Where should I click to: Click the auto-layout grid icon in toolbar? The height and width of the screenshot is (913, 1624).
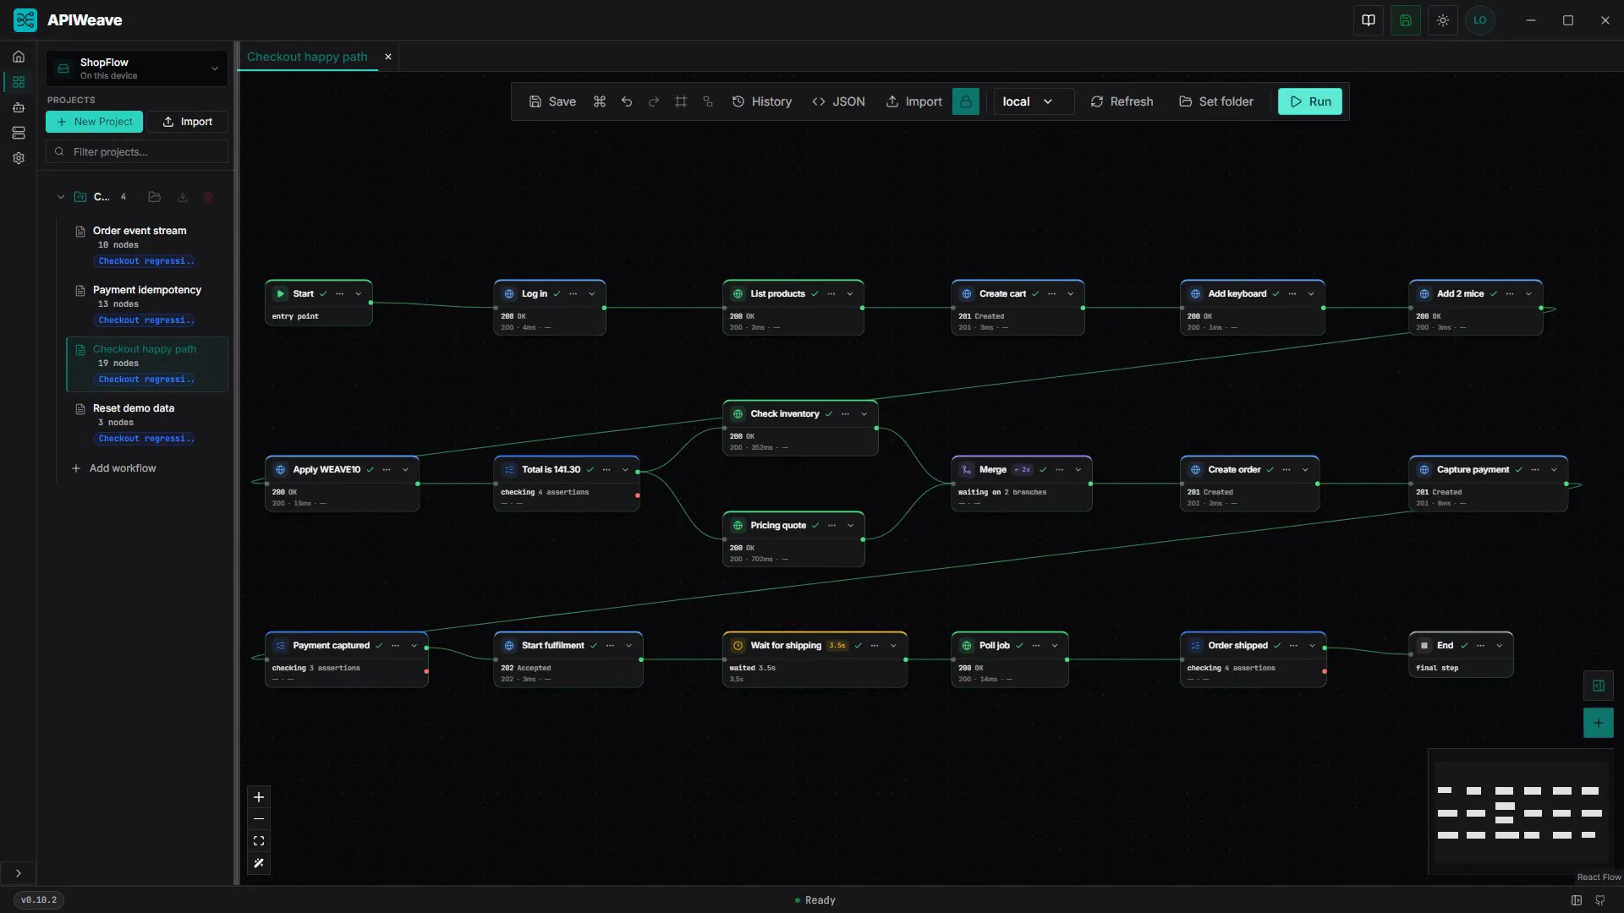pos(681,101)
